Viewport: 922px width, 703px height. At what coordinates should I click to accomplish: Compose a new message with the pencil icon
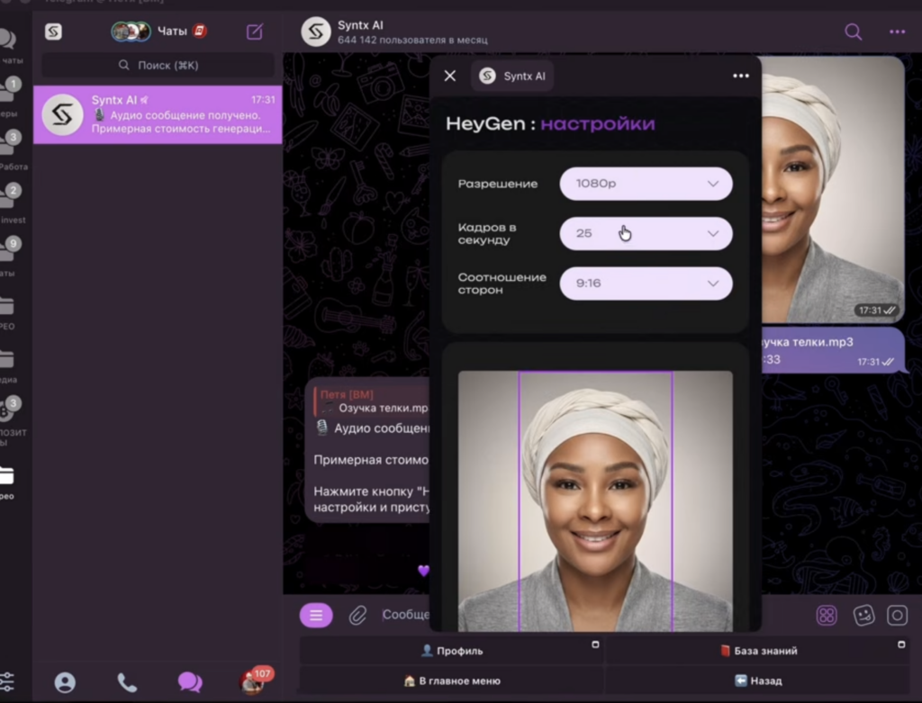tap(255, 32)
